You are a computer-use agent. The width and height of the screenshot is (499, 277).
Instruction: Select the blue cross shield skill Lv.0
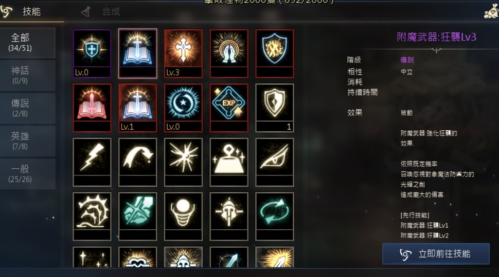coord(92,53)
